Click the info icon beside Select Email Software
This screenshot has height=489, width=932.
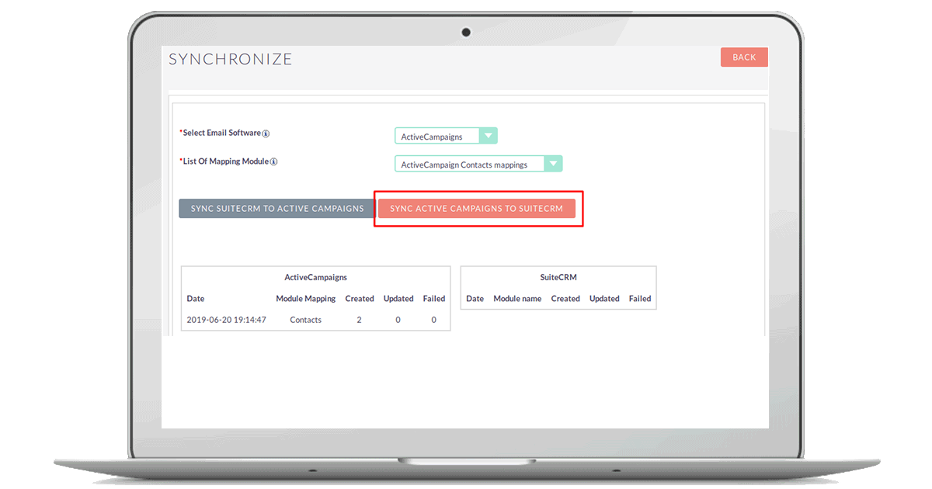(266, 134)
